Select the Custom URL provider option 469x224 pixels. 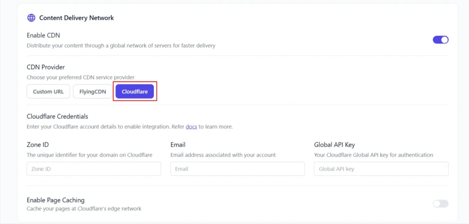(x=48, y=92)
